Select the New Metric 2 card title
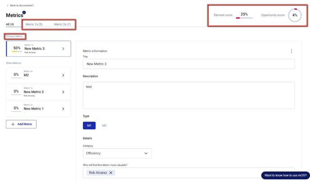Image resolution: width=310 pixels, height=182 pixels. pos(34,92)
